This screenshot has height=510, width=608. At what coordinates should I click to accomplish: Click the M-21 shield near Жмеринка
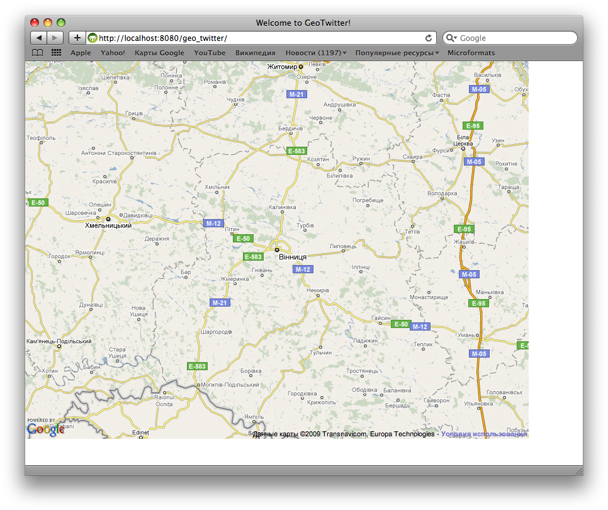[x=220, y=302]
